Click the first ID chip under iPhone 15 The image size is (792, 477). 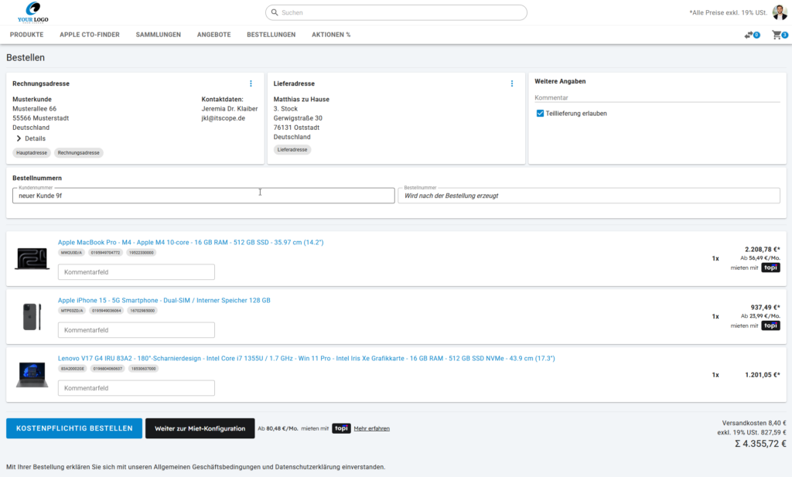(x=72, y=311)
